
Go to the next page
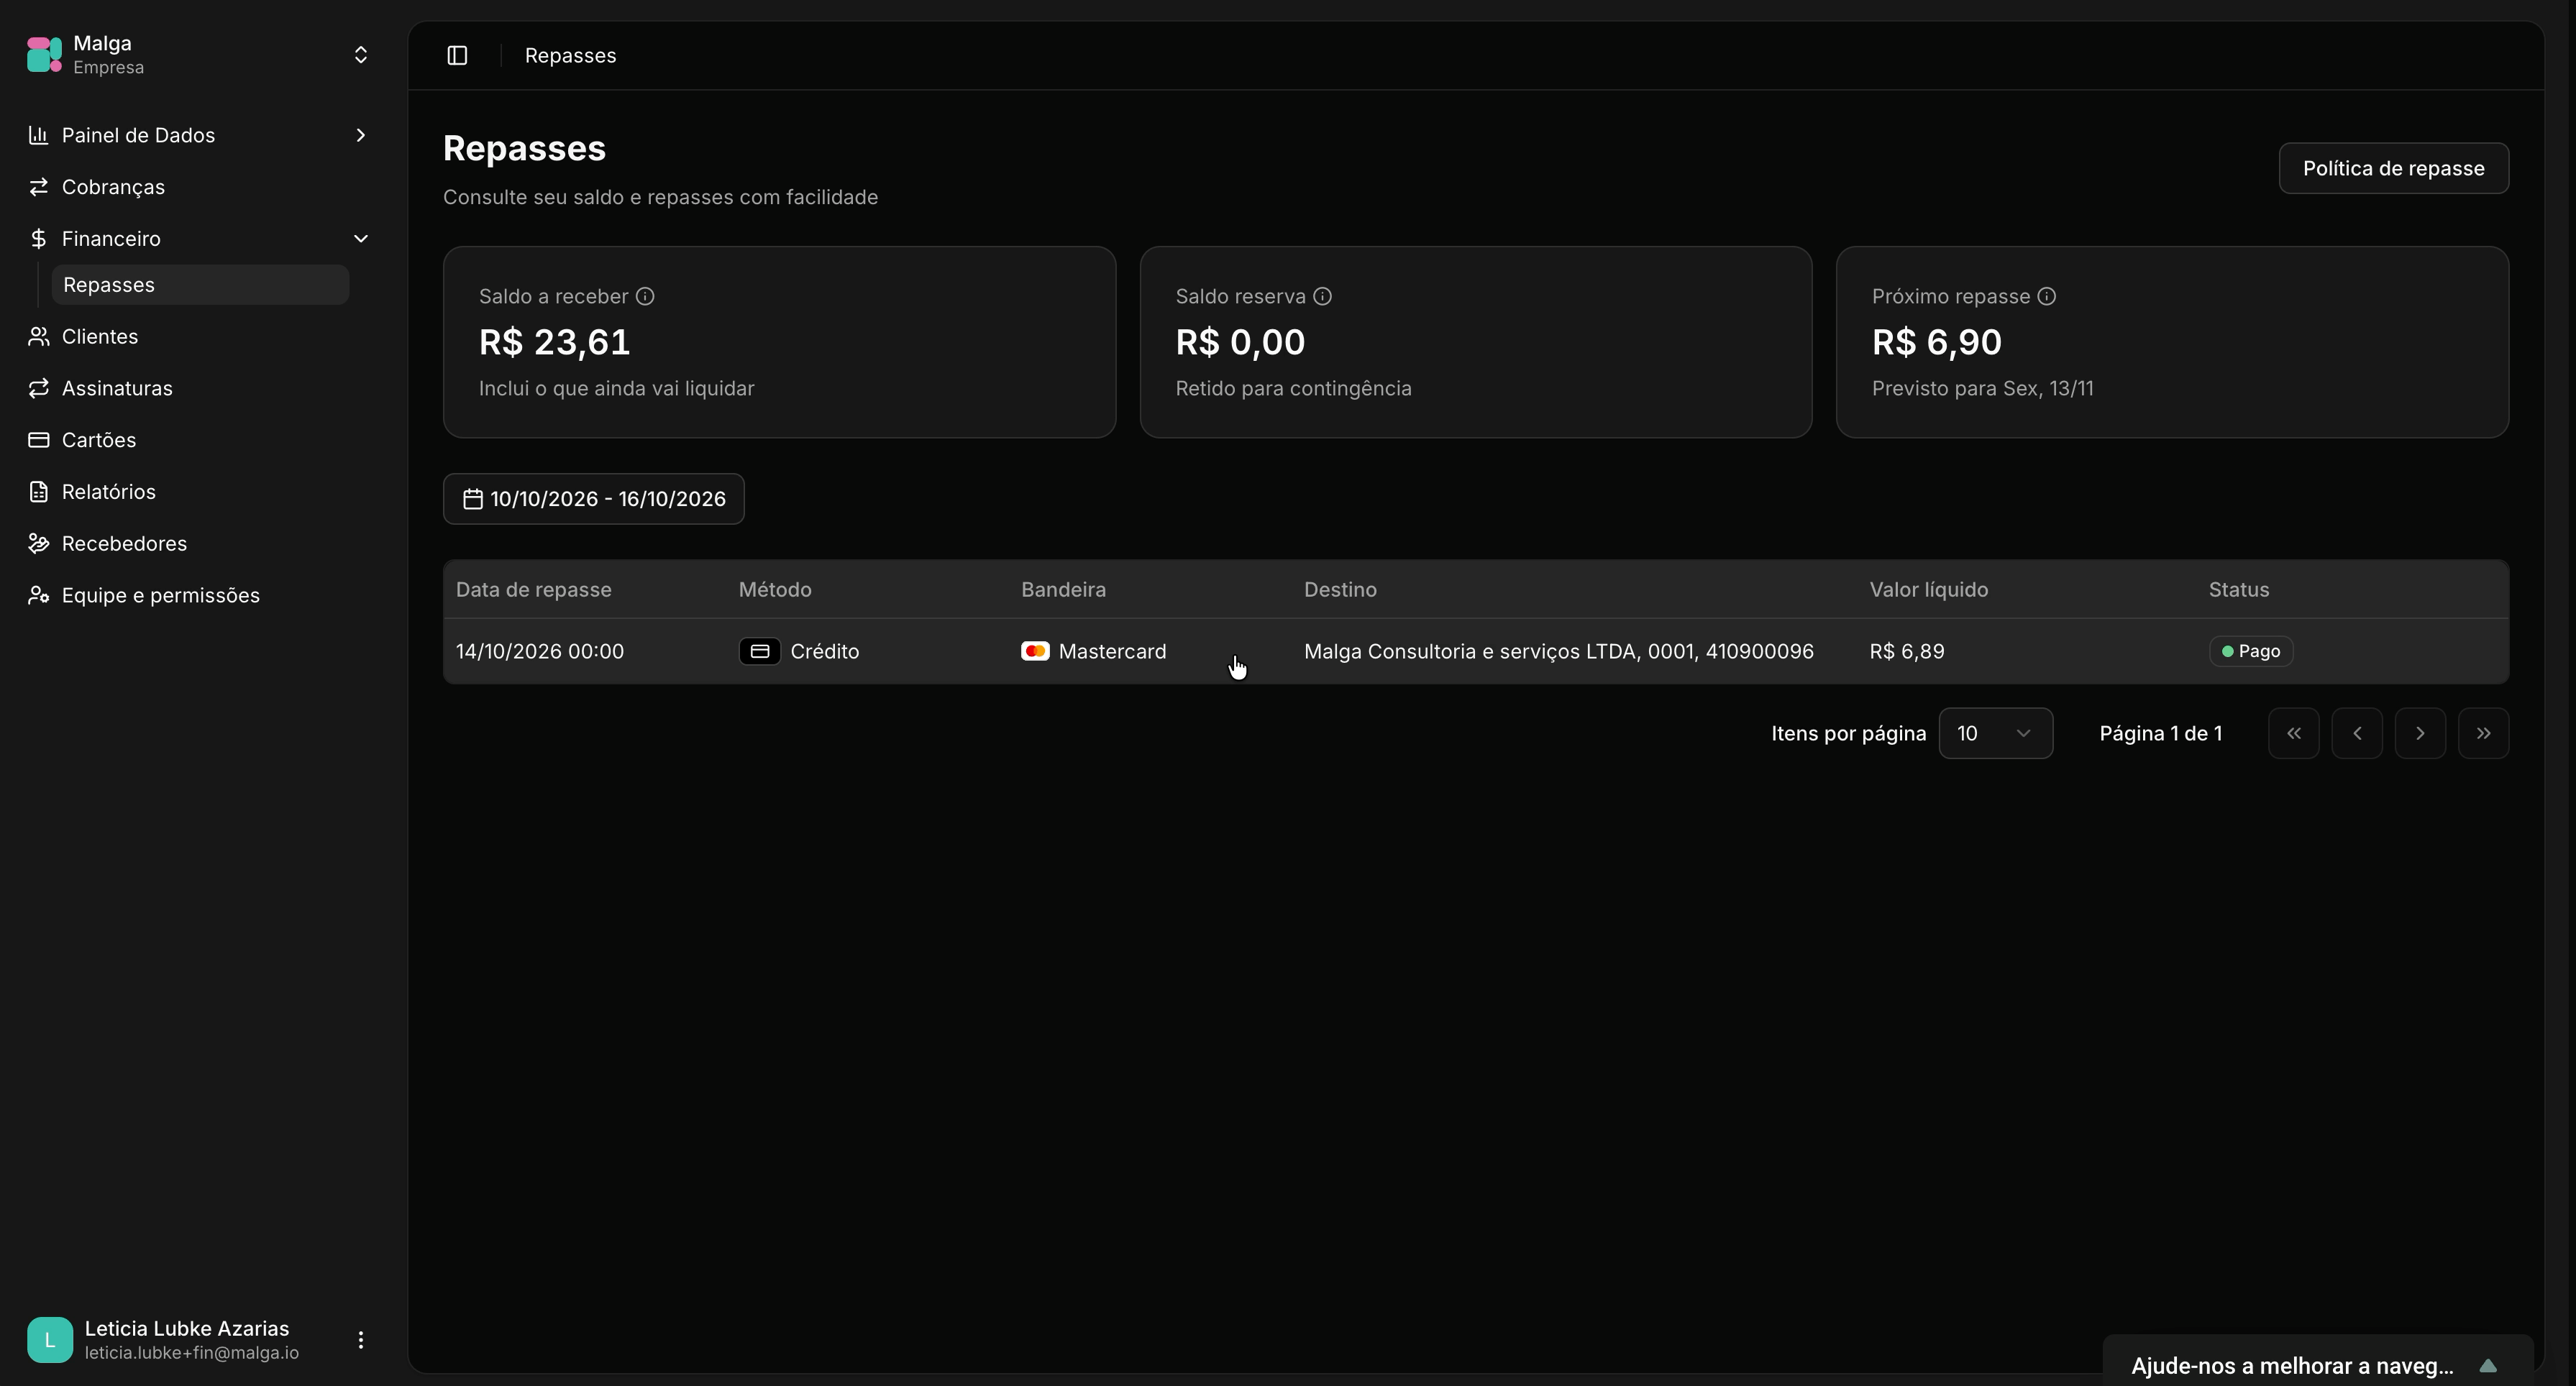[2420, 733]
